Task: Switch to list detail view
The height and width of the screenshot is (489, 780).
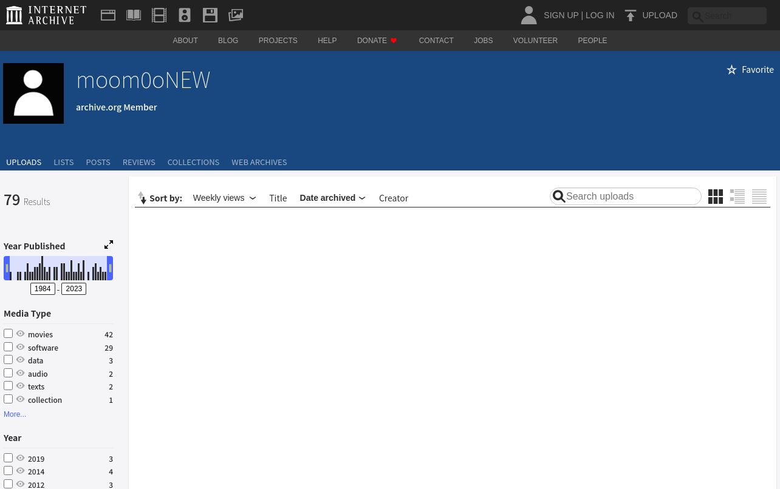Action: pos(737,197)
